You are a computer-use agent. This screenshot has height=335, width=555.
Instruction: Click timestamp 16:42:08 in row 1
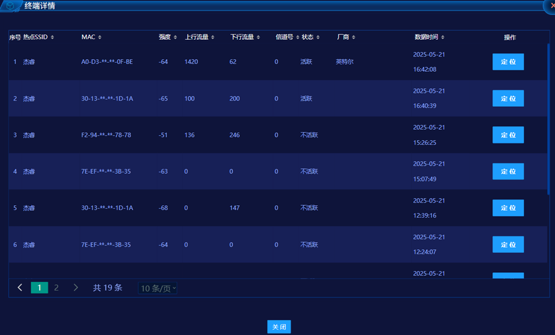pos(425,69)
